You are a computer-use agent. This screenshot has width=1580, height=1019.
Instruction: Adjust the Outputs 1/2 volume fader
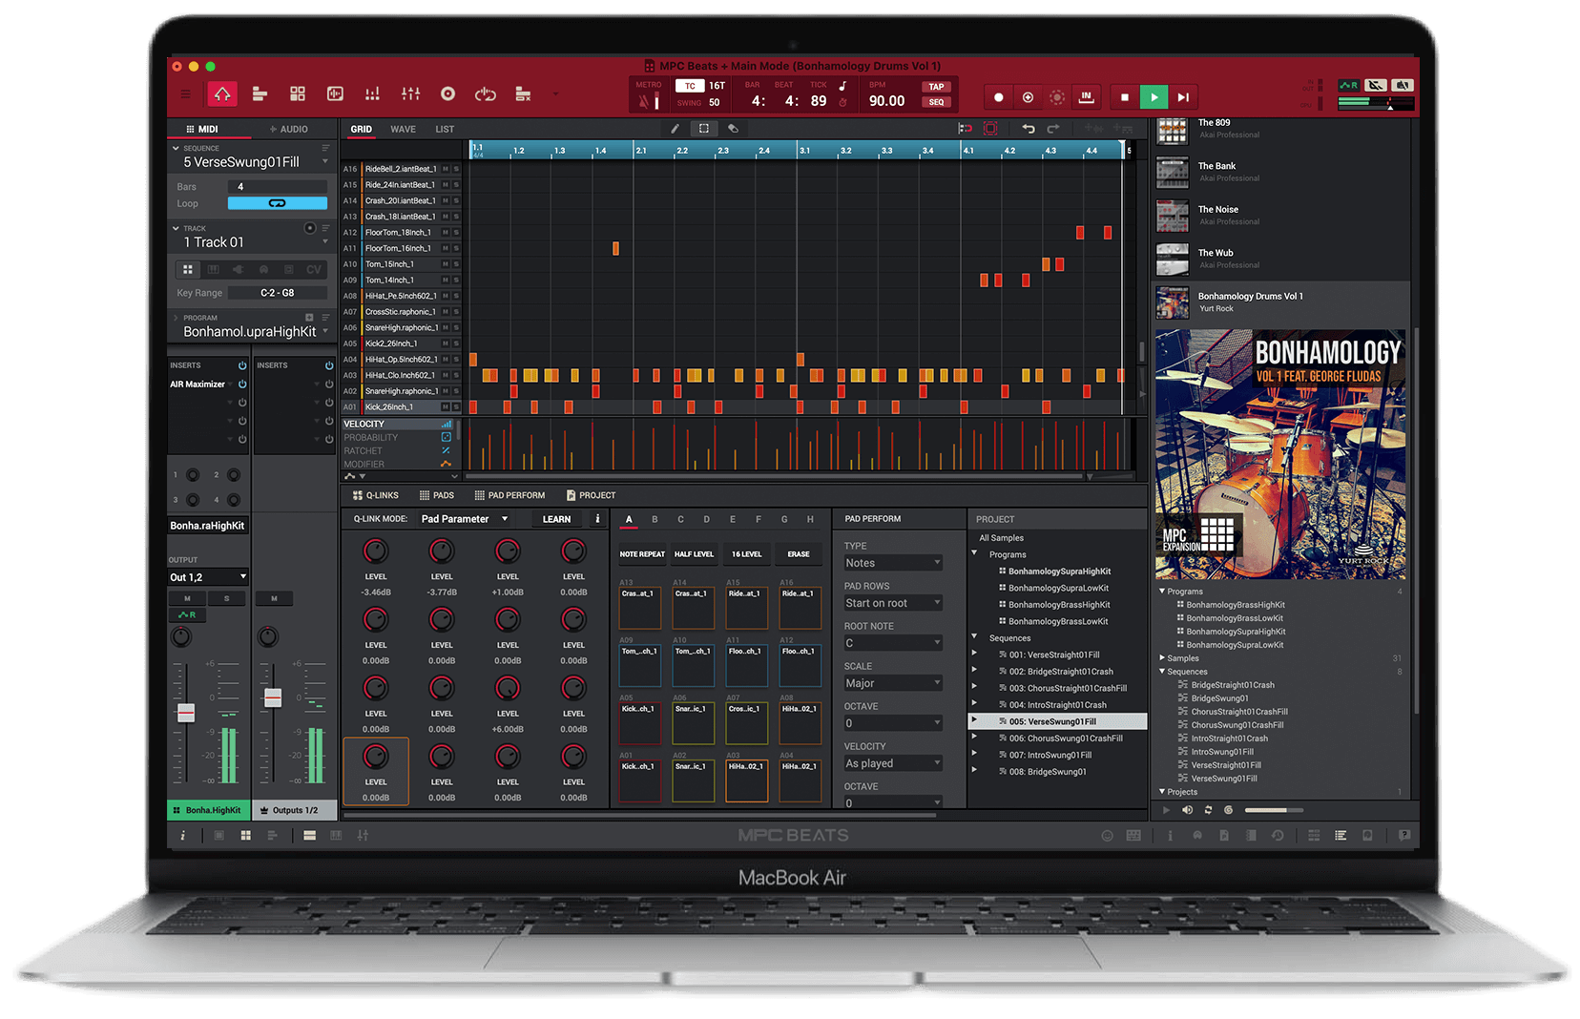click(x=273, y=697)
